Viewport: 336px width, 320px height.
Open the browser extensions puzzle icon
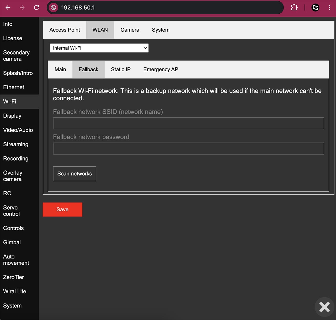click(x=294, y=8)
